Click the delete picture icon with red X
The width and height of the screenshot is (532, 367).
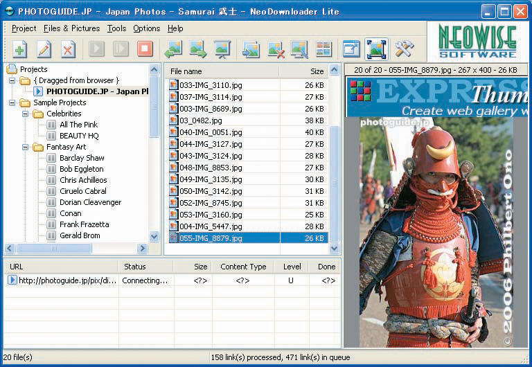pos(275,49)
